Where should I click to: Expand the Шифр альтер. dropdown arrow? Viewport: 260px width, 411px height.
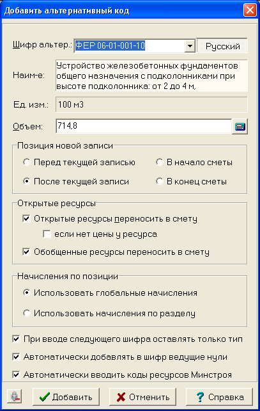click(x=190, y=46)
